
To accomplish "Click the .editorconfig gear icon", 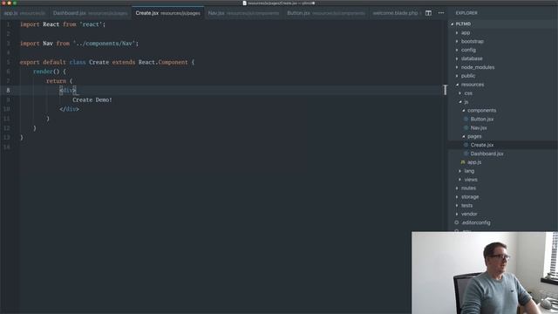I will click(457, 222).
